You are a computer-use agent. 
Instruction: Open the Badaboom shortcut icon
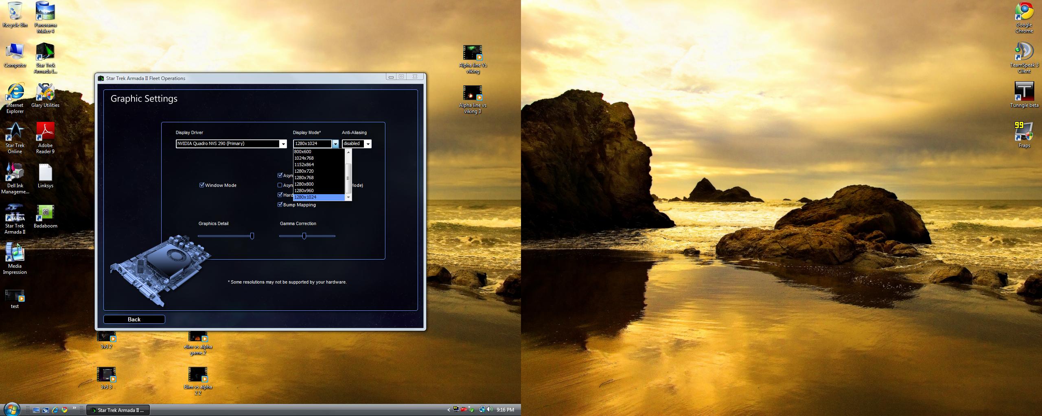point(45,216)
